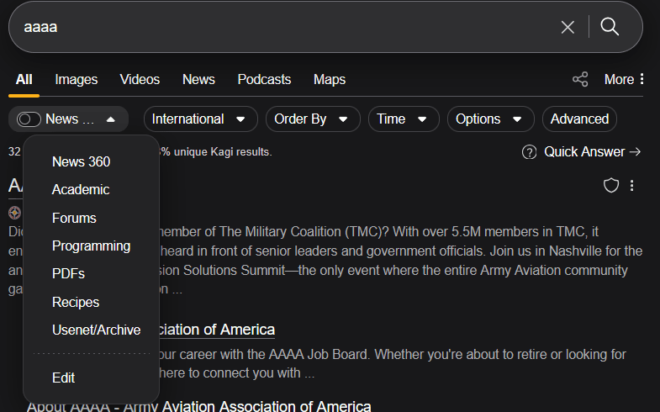Click the share icon beside More
Viewport: 660px width, 412px height.
click(580, 79)
